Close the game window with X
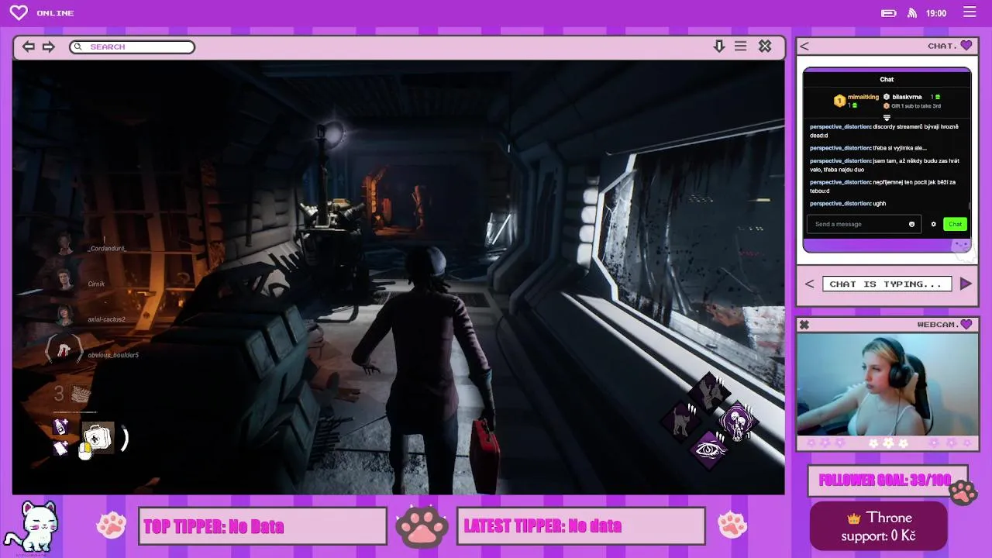992x558 pixels. tap(765, 46)
